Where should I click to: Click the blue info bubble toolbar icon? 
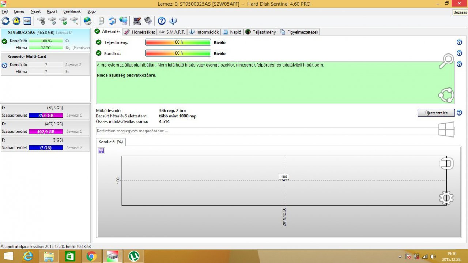(173, 21)
